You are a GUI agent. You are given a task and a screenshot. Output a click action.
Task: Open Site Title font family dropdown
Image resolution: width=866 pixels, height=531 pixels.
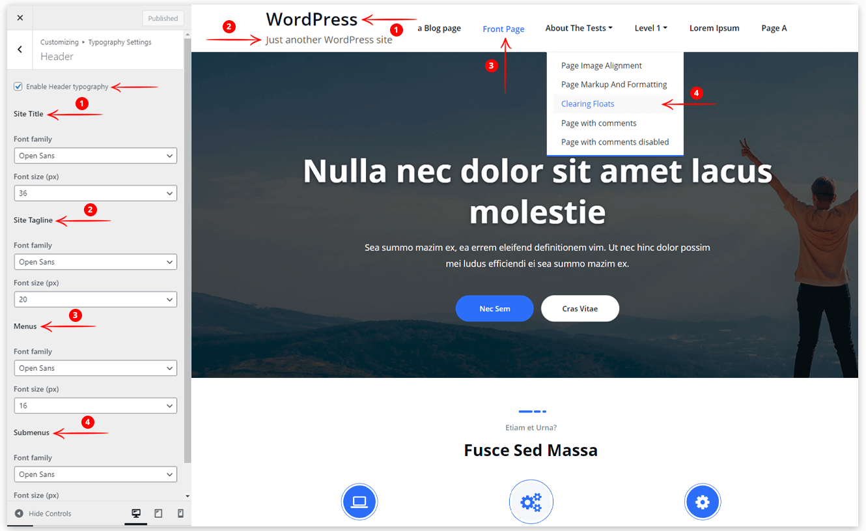95,156
